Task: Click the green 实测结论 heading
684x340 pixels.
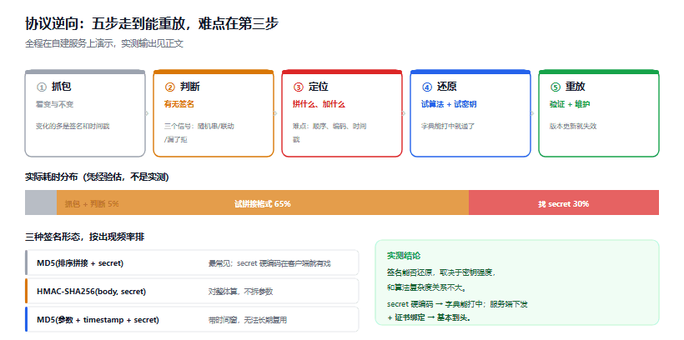Action: pos(404,256)
